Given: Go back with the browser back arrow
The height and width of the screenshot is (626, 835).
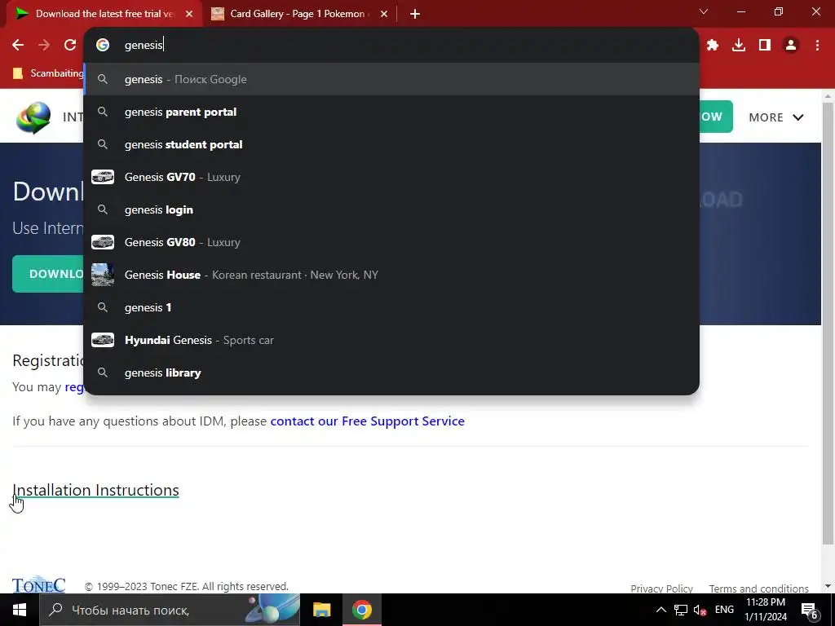Looking at the screenshot, I should click(18, 46).
